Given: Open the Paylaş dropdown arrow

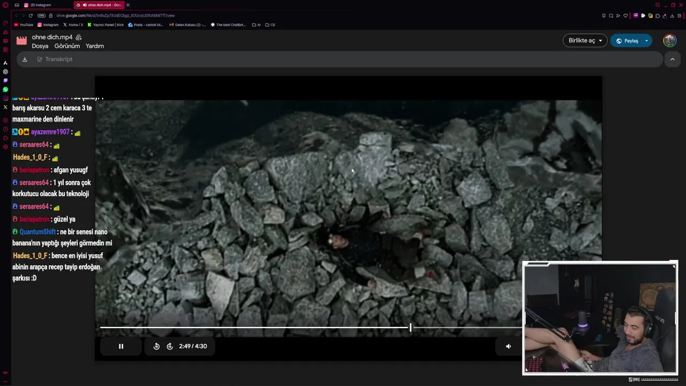Looking at the screenshot, I should (x=646, y=41).
